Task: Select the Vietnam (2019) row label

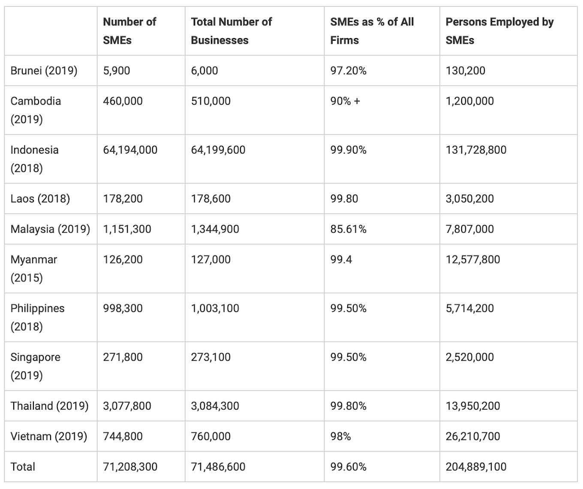Action: (x=48, y=436)
